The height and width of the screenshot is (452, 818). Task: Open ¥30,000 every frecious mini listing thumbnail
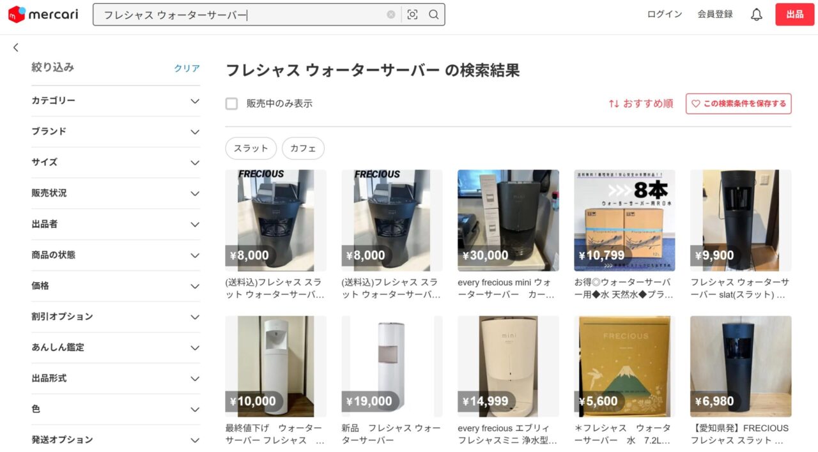[508, 220]
